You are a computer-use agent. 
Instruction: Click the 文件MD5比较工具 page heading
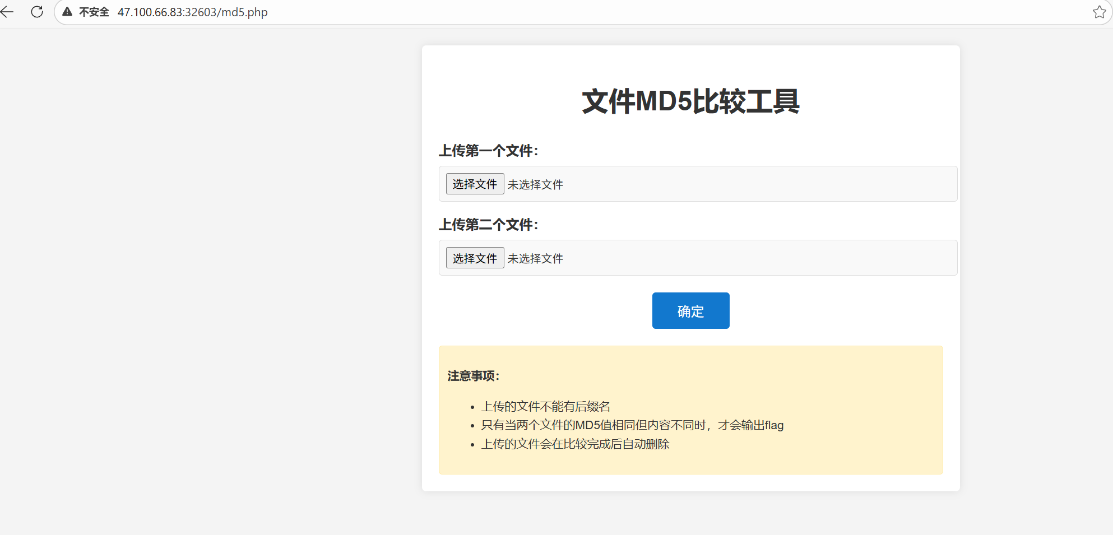pyautogui.click(x=690, y=102)
